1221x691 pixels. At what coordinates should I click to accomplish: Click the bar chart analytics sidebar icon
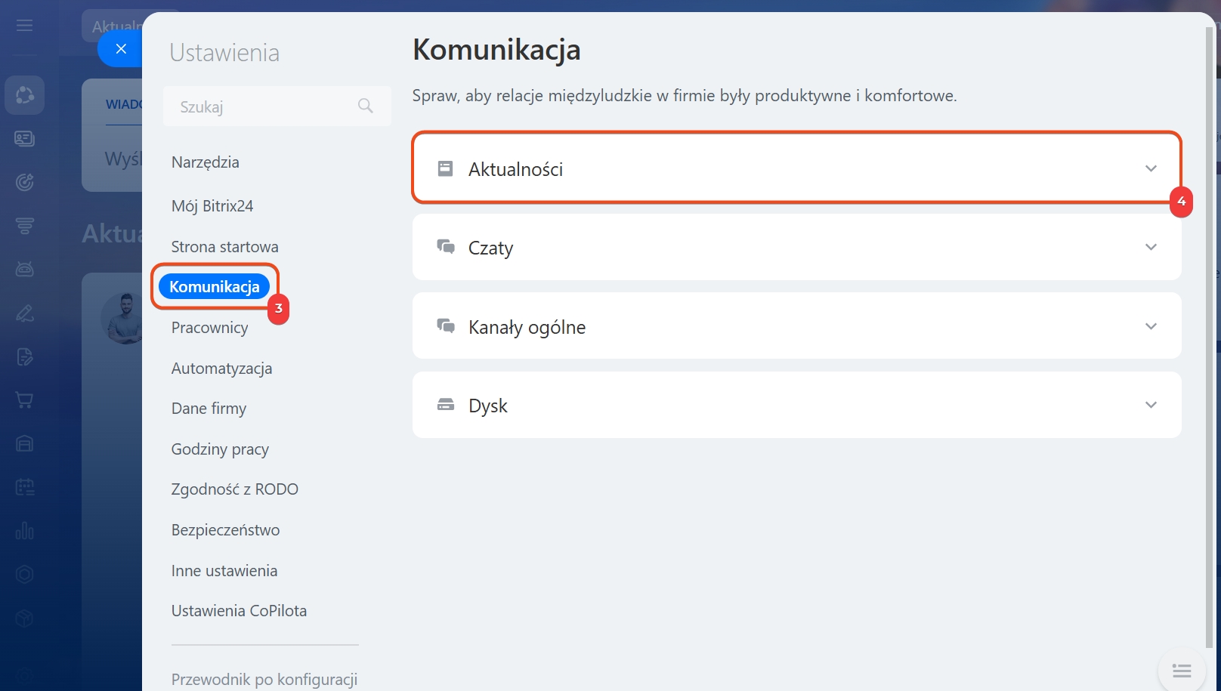[x=24, y=531]
